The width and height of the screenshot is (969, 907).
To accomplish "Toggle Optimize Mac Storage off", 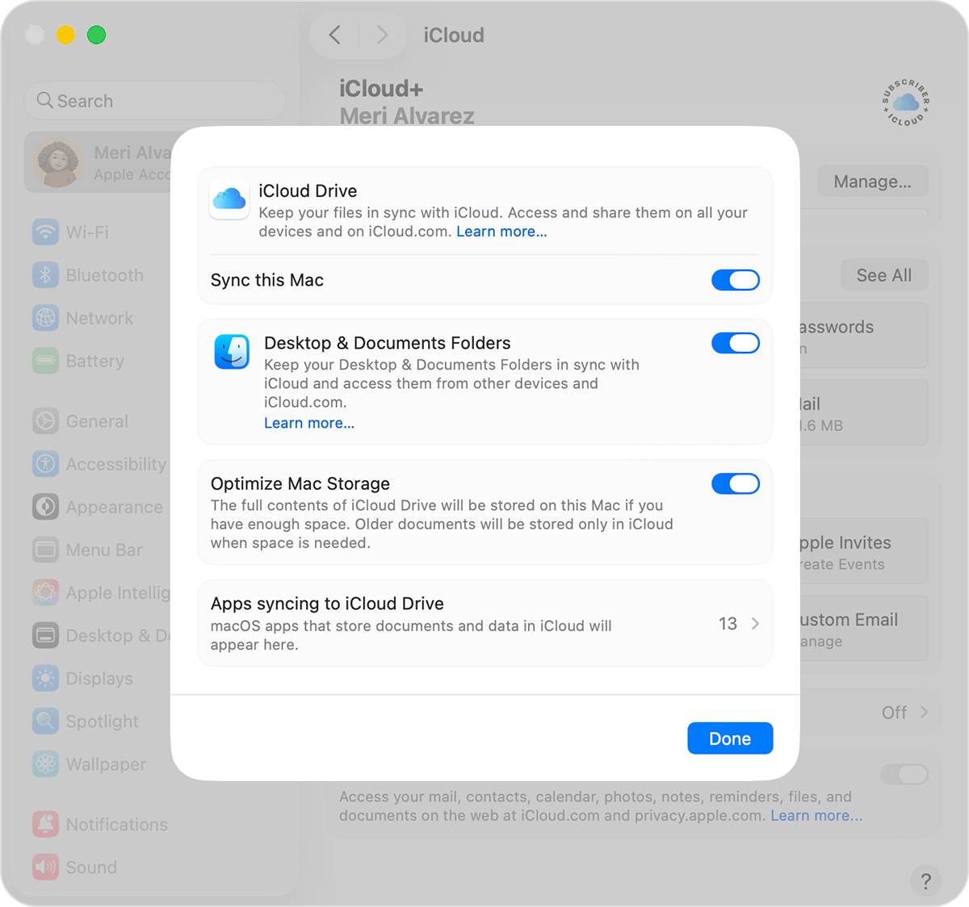I will (735, 483).
